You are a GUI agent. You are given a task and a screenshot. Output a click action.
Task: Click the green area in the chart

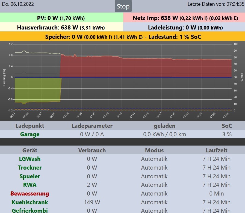tap(37, 90)
